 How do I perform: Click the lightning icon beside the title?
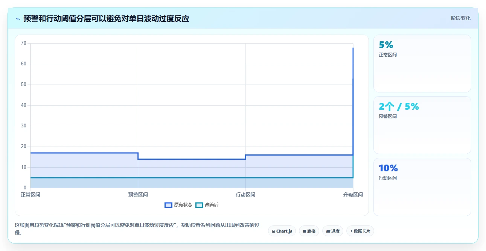click(x=18, y=19)
